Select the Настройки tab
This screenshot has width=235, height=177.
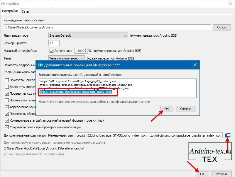(10, 11)
